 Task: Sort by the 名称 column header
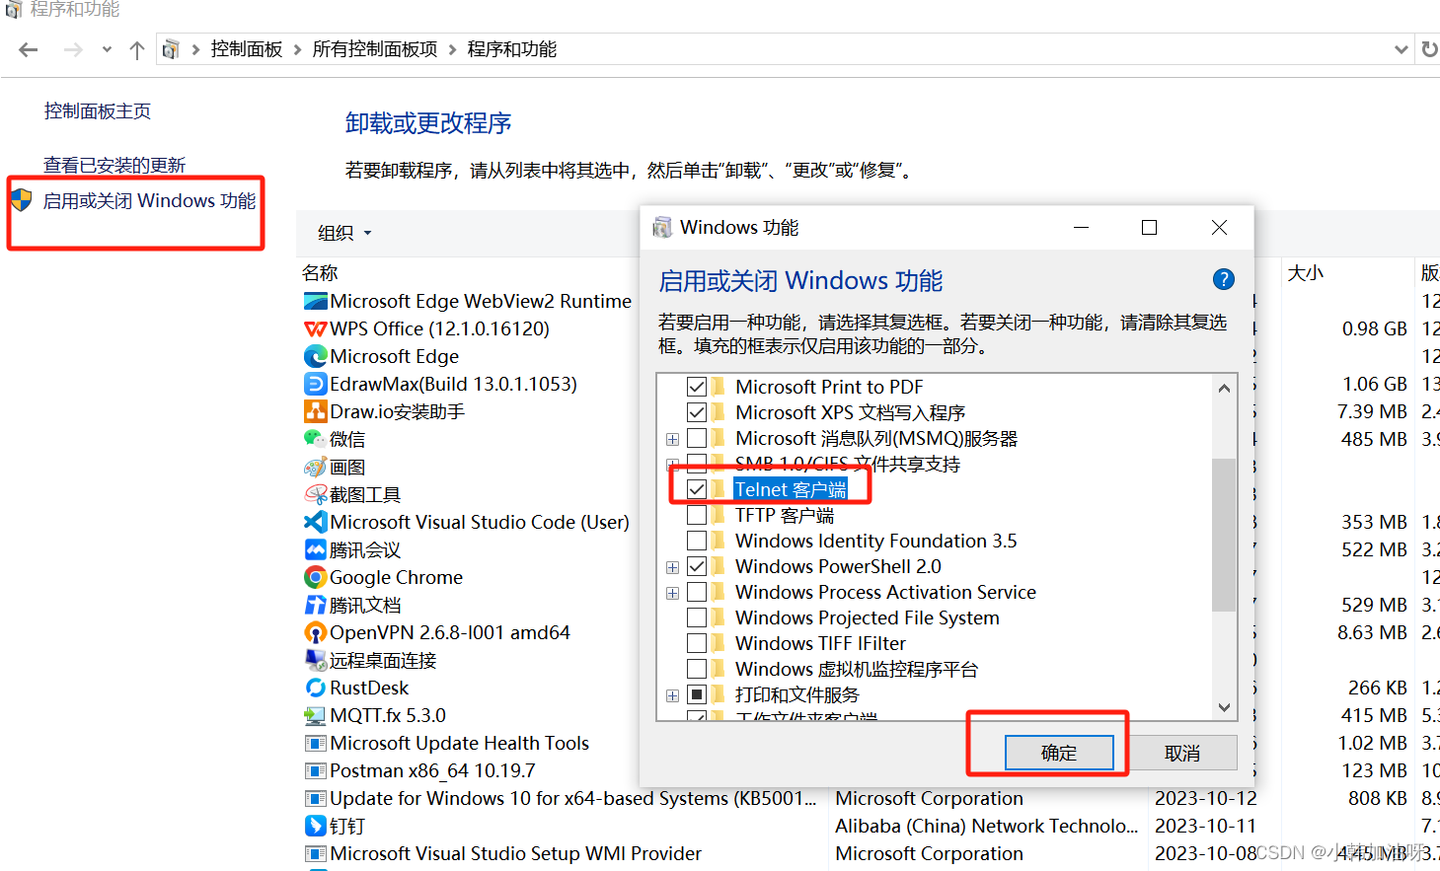(320, 273)
